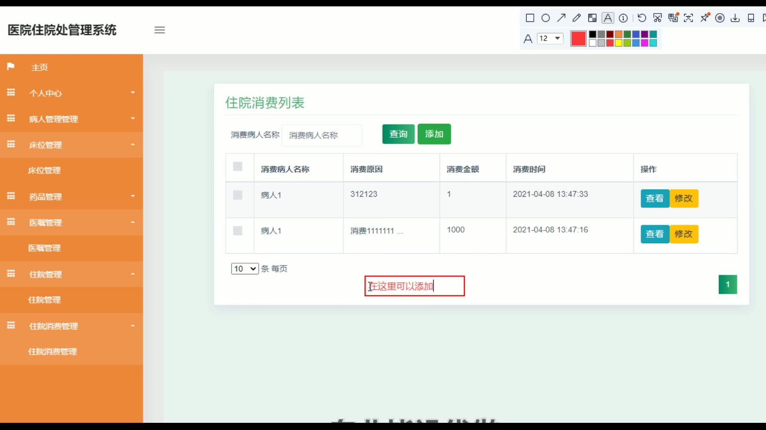Select the yellow color swatch
The width and height of the screenshot is (766, 430).
(618, 43)
